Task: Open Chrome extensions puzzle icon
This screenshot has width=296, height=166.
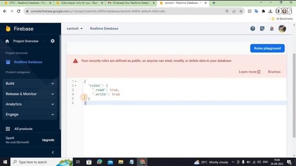Action: 263,11
